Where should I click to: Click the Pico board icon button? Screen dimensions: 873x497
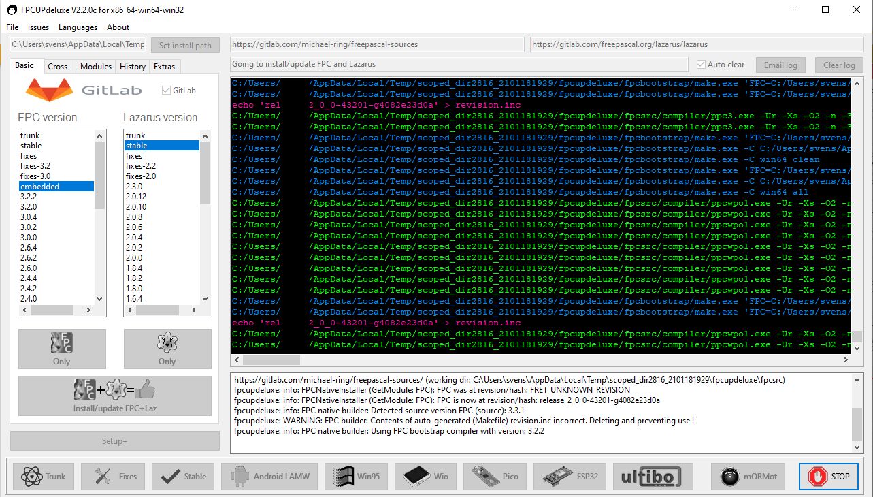click(x=496, y=476)
